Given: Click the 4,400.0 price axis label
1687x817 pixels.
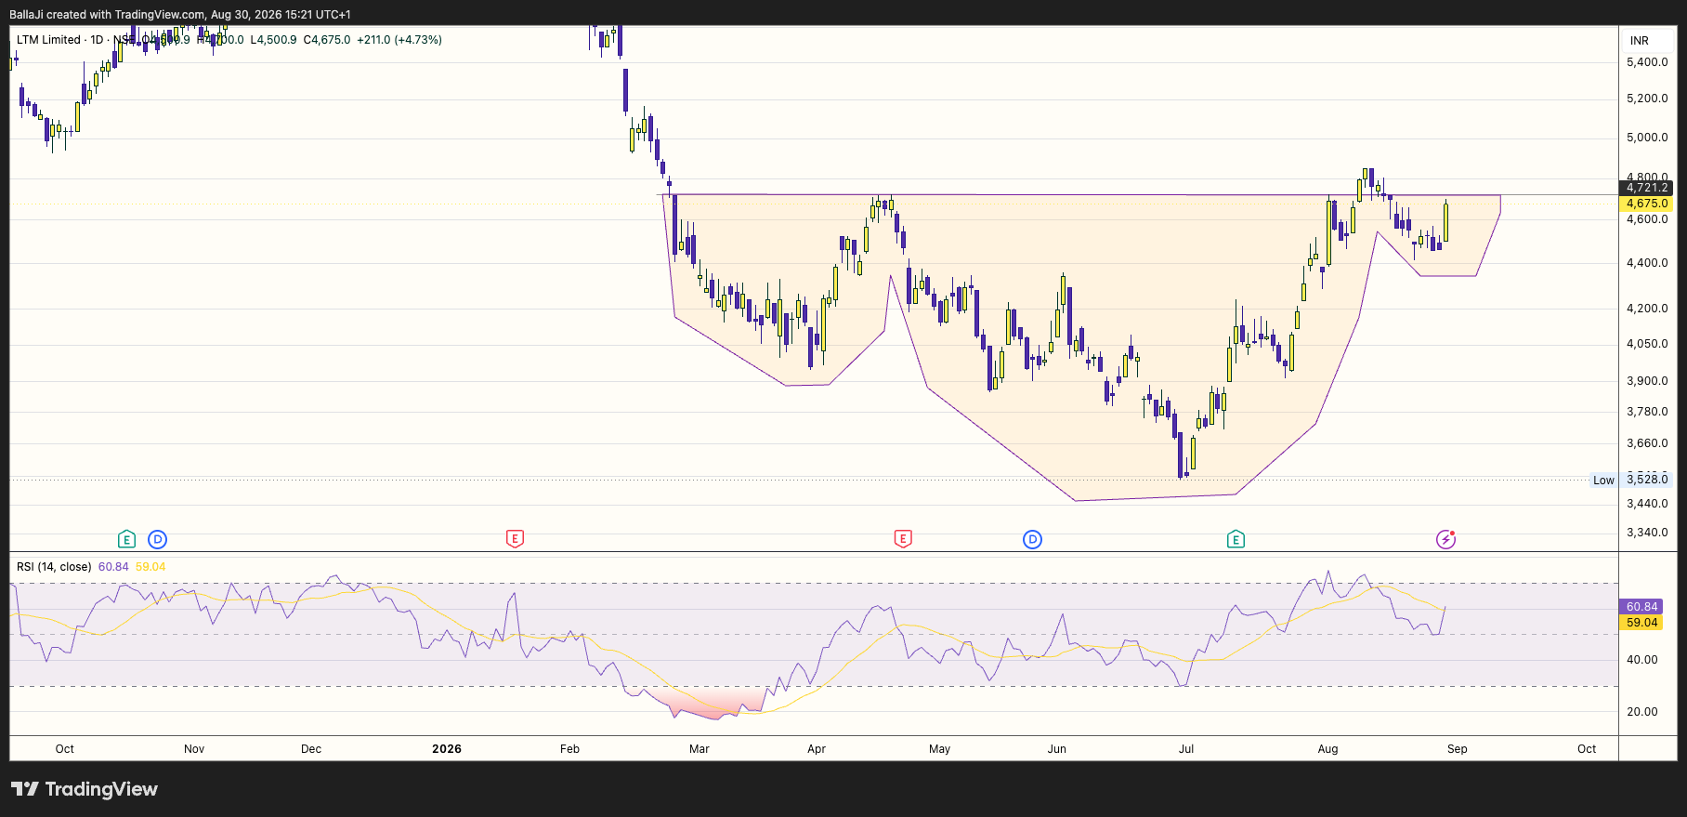Looking at the screenshot, I should 1647,263.
